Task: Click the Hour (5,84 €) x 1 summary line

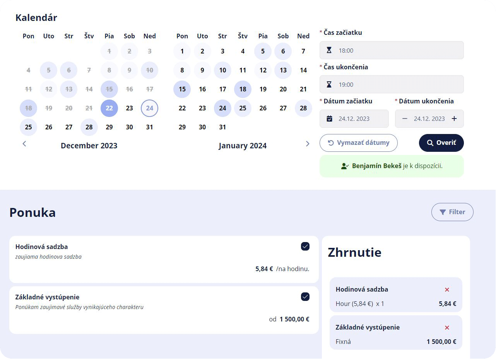Action: [360, 304]
